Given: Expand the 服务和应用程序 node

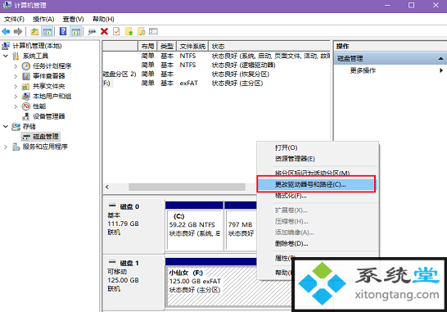Looking at the screenshot, I should [x=6, y=147].
